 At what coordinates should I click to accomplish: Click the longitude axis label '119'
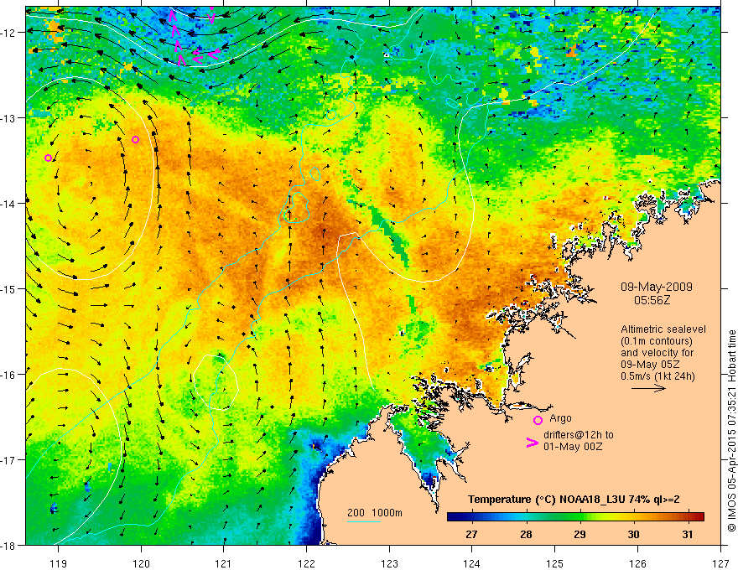tap(59, 563)
